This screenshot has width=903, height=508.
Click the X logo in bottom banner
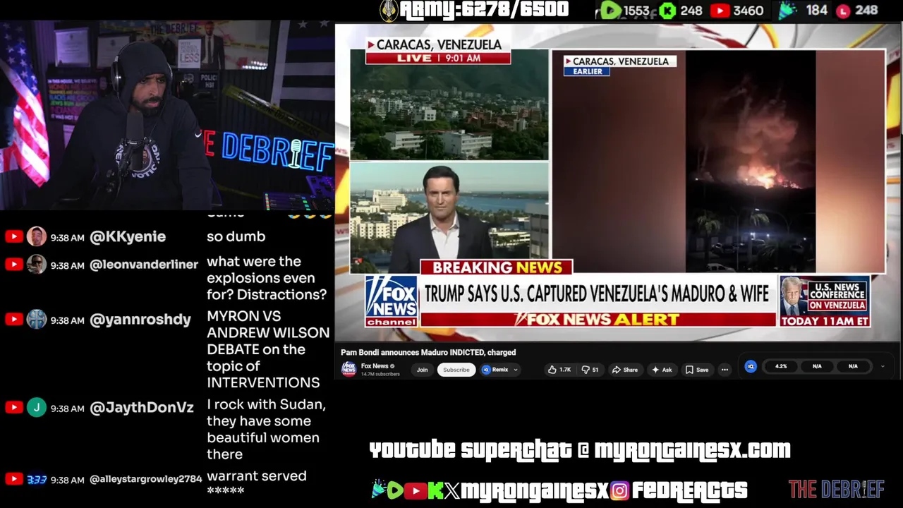click(452, 490)
